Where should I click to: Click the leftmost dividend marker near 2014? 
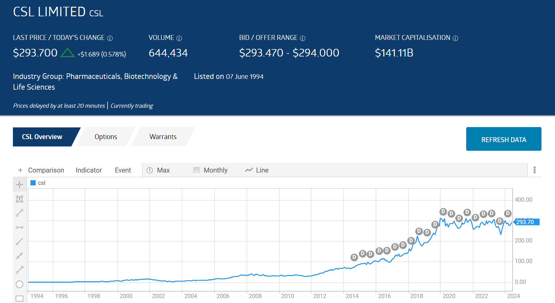[x=354, y=257]
